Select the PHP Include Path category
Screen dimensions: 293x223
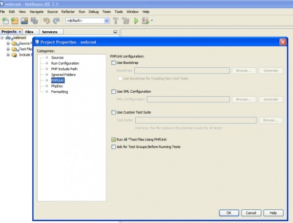(64, 69)
